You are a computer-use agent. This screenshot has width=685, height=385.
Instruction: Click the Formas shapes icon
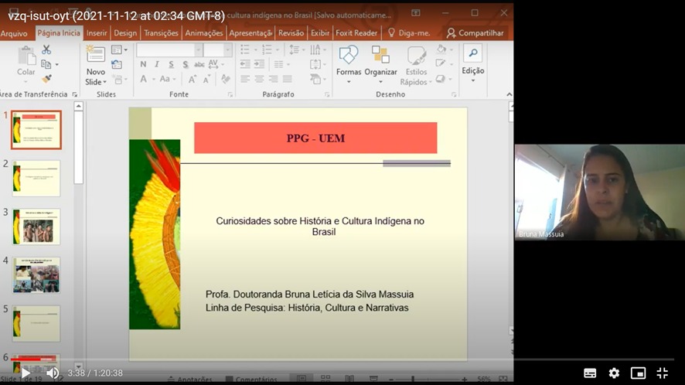[x=348, y=55]
